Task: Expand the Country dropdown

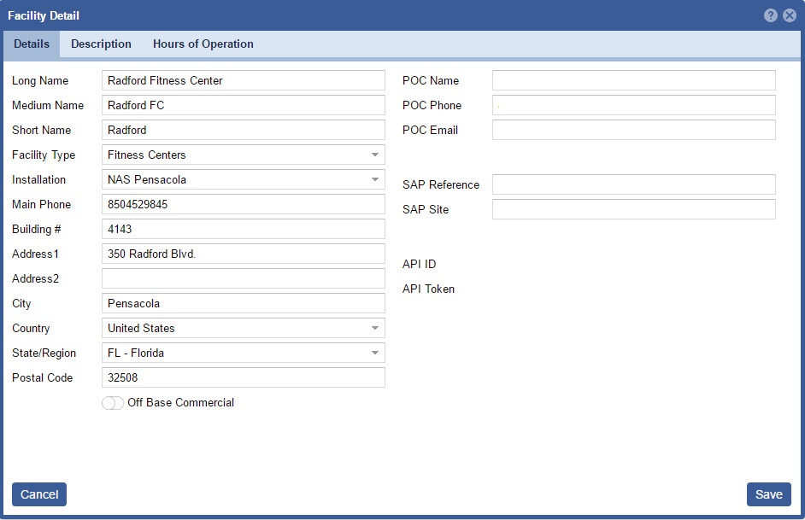Action: [x=374, y=329]
